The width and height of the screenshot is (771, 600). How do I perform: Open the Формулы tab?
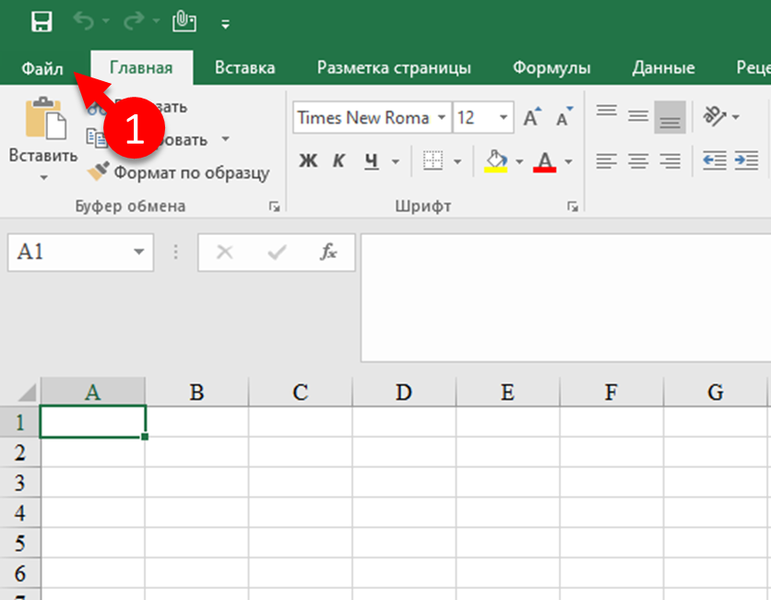[552, 67]
